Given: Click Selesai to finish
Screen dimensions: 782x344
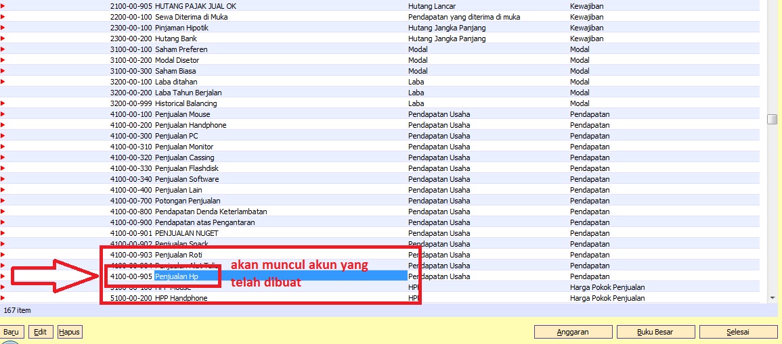Looking at the screenshot, I should pyautogui.click(x=738, y=332).
